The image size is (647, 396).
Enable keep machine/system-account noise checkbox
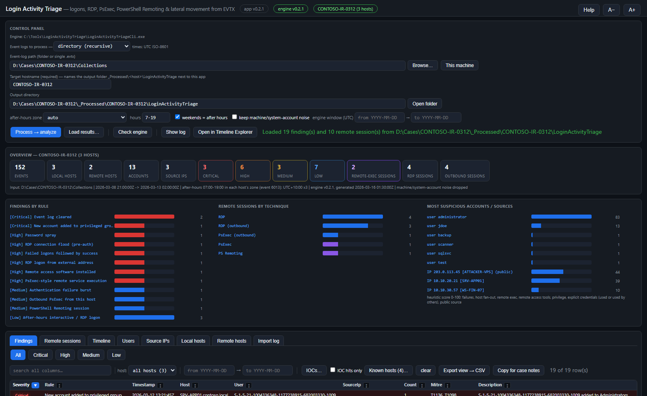[x=234, y=117]
